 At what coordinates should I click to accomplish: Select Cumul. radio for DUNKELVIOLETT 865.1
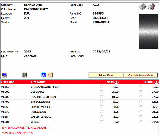coord(141,107)
